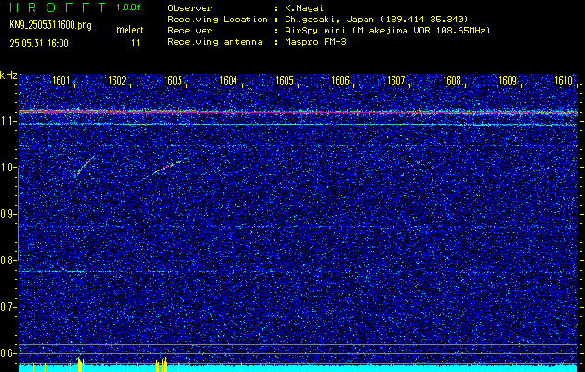Click the 0.7 kHz axis label
Screen dimensions: 585x372
click(6, 307)
